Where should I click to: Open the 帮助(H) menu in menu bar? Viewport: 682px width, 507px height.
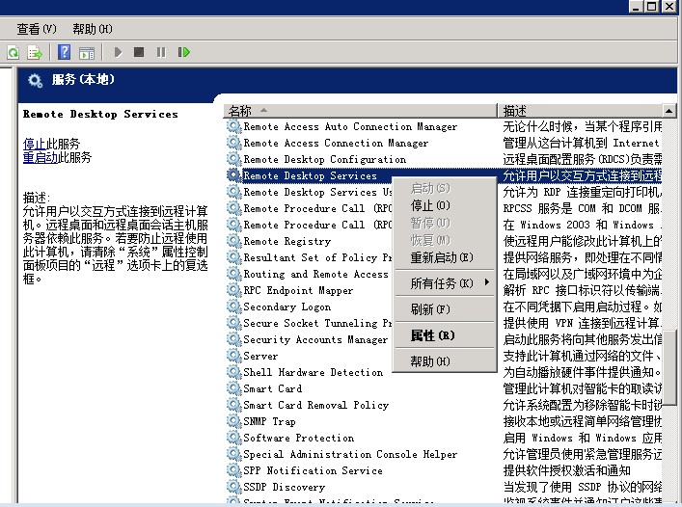coord(93,29)
